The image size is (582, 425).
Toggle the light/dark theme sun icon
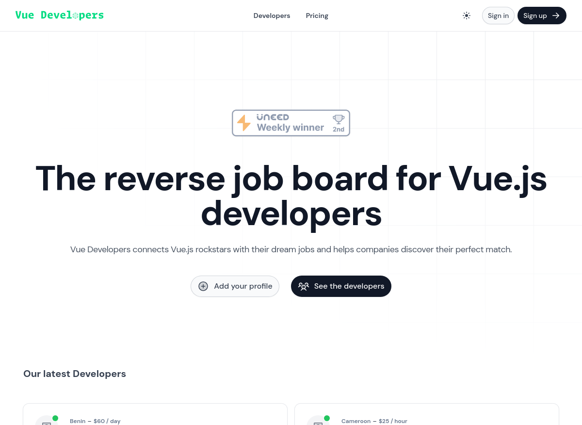point(467,16)
